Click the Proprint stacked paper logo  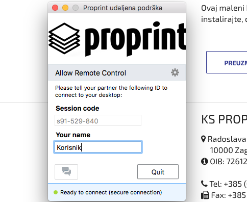(x=64, y=38)
